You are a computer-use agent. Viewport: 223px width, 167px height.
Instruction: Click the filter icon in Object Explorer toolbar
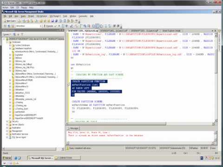(22, 34)
